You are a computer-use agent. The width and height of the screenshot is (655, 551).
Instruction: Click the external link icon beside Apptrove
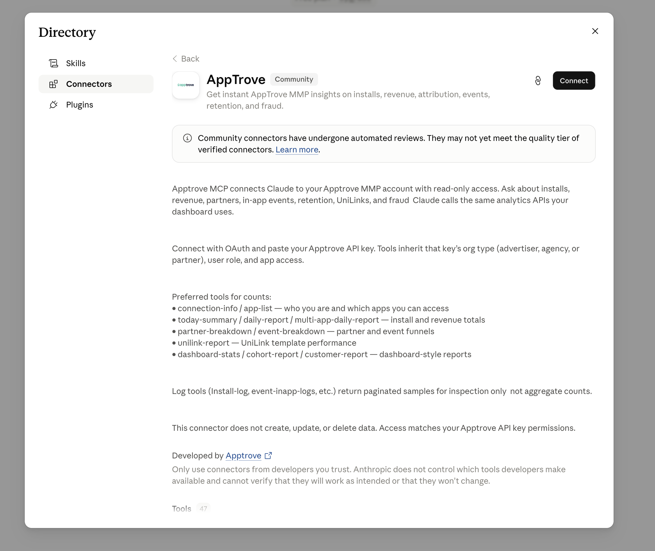[268, 456]
